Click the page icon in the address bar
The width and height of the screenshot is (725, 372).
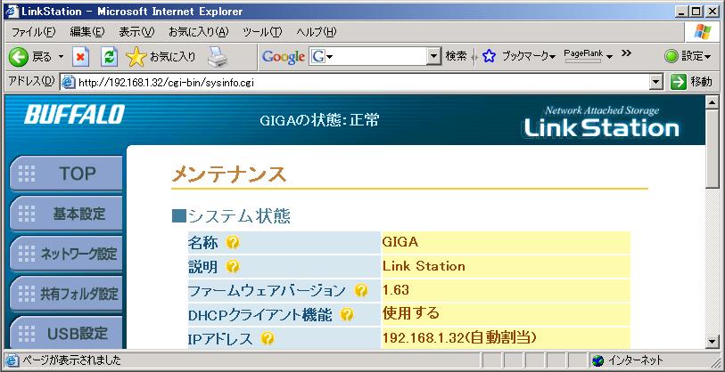coord(69,83)
